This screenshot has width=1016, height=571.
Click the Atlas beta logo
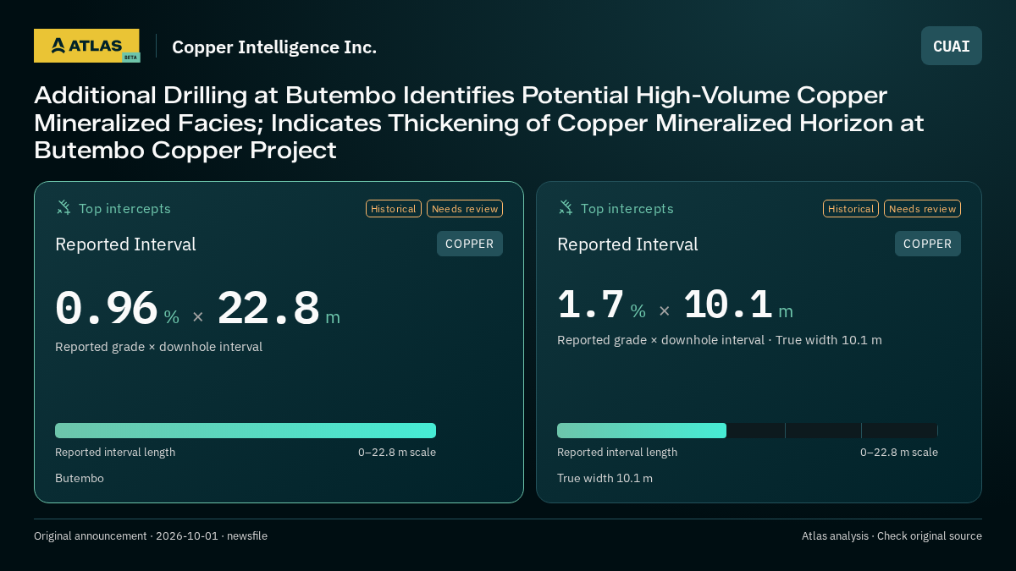pos(86,46)
